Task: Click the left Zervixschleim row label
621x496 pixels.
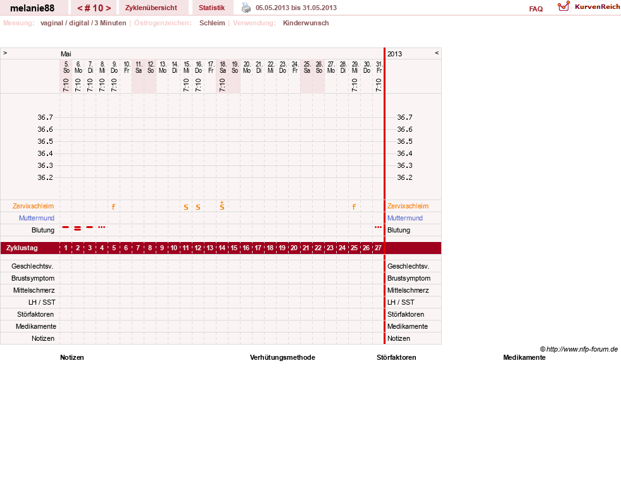Action: click(x=34, y=206)
